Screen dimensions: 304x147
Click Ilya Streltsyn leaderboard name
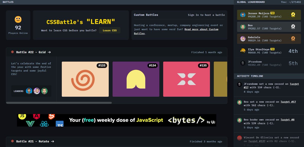click(258, 49)
